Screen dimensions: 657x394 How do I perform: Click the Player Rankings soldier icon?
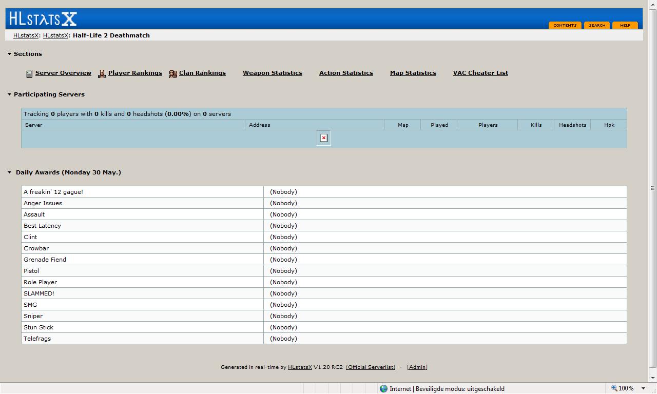(102, 74)
